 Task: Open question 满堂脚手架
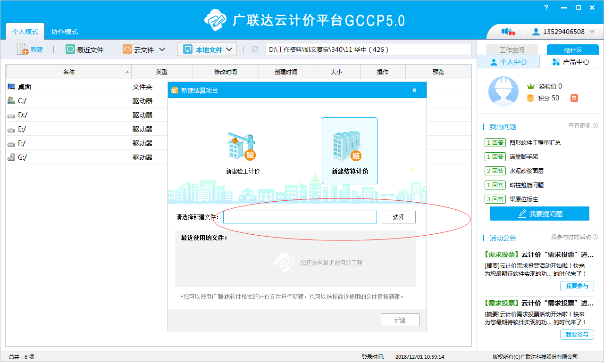point(524,156)
